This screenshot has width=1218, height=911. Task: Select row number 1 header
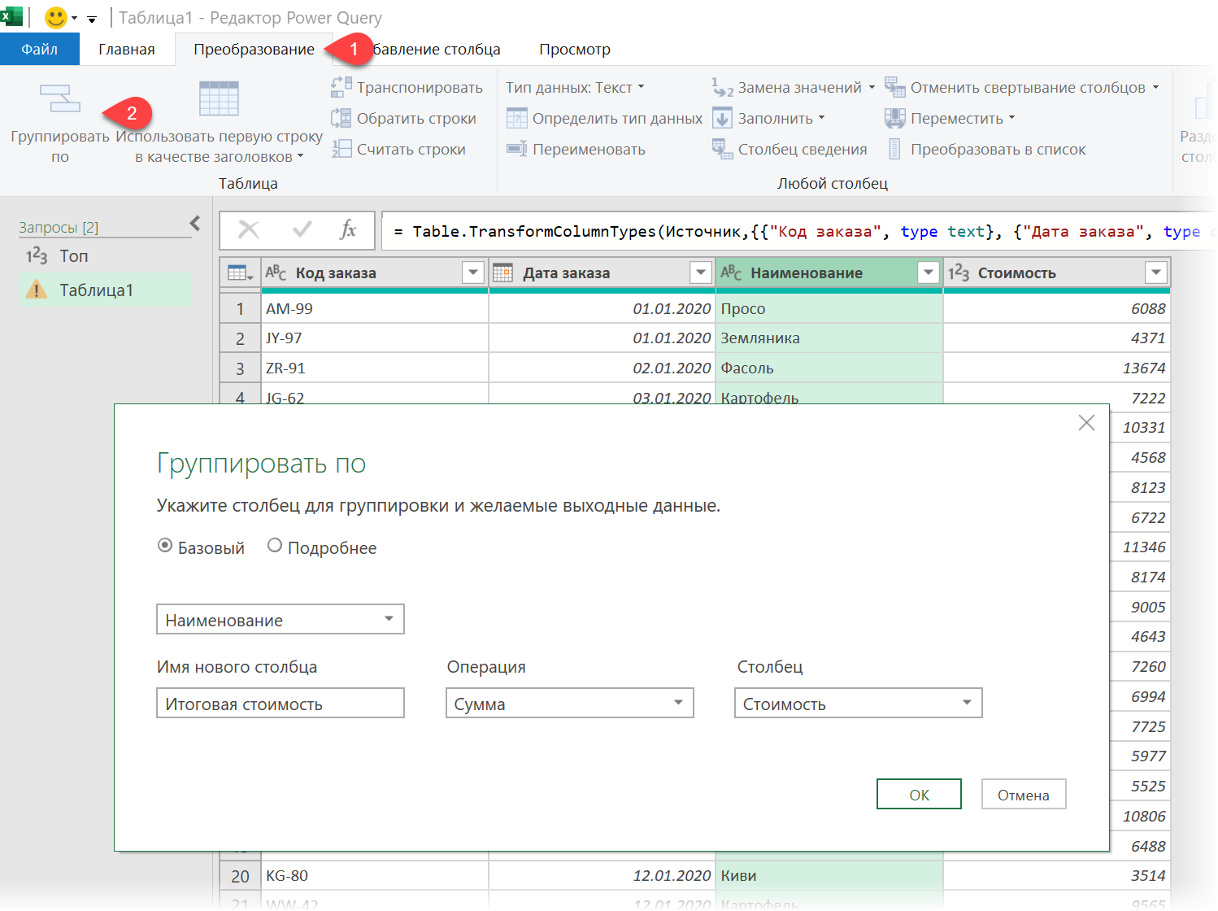click(x=240, y=309)
